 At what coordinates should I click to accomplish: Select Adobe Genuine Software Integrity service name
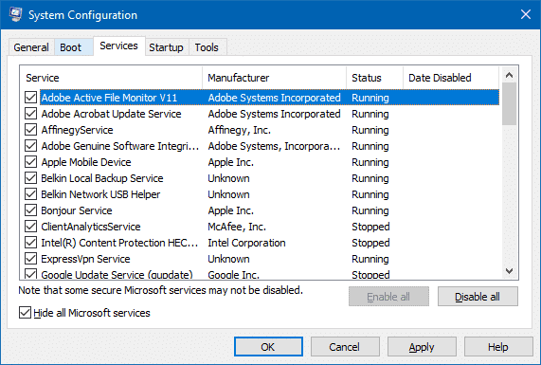pyautogui.click(x=120, y=146)
